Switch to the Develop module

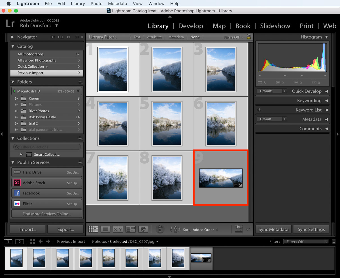tap(190, 26)
